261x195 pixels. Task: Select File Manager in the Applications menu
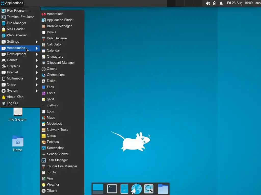(20, 23)
